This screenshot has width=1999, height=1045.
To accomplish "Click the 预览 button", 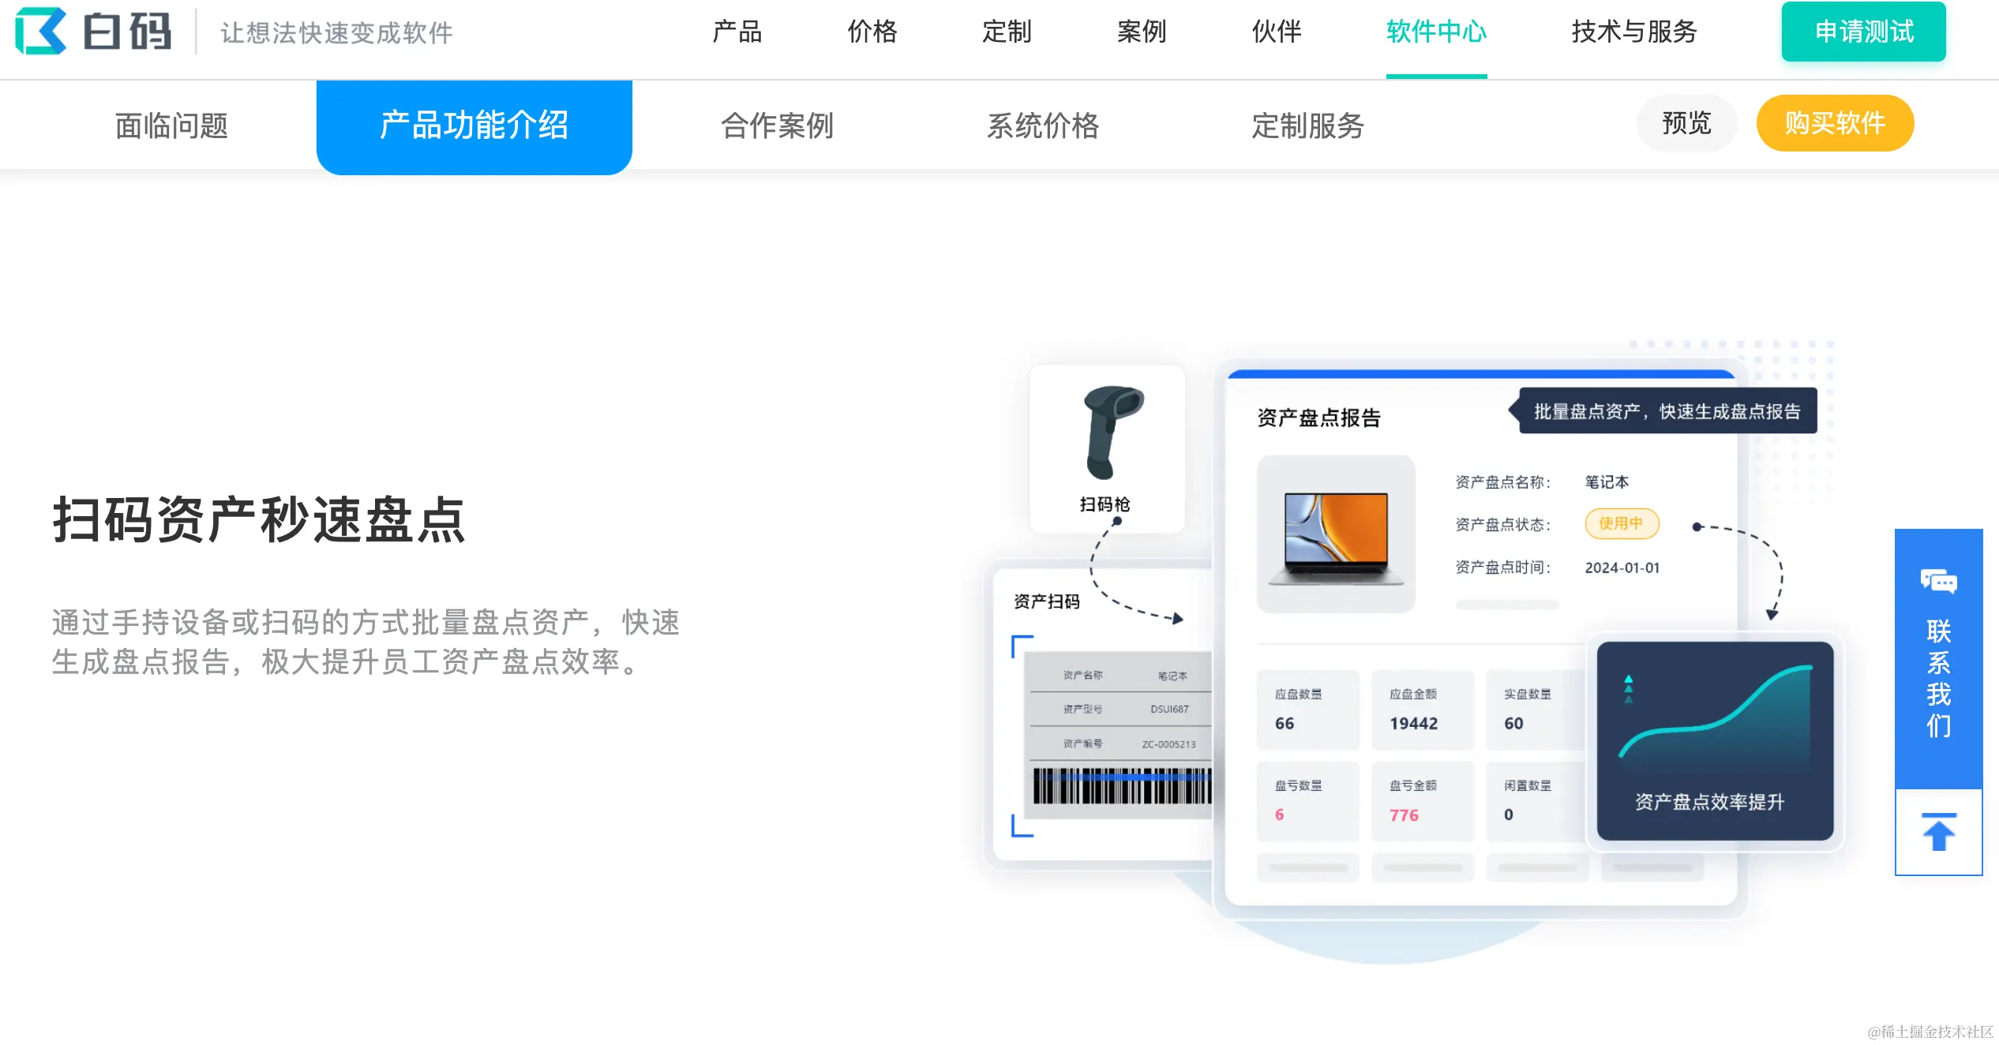I will 1686,123.
